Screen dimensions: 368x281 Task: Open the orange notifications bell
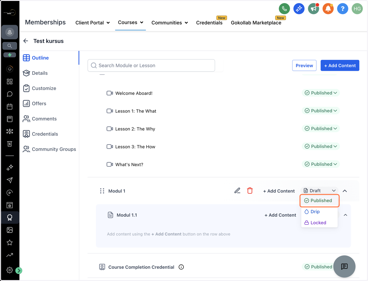click(328, 9)
